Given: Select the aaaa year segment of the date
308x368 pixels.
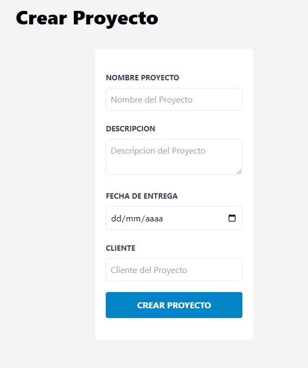Looking at the screenshot, I should [x=154, y=219].
